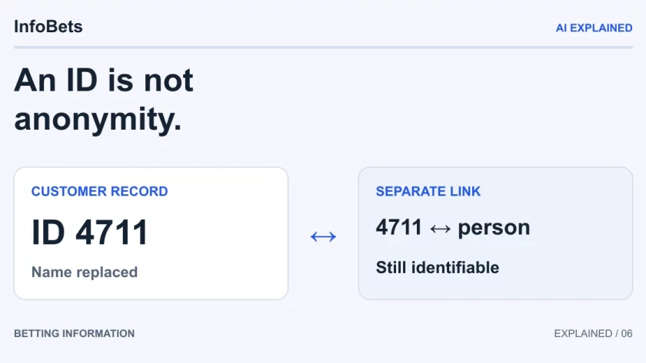Click the '06' slide number
The image size is (646, 363).
coord(627,333)
